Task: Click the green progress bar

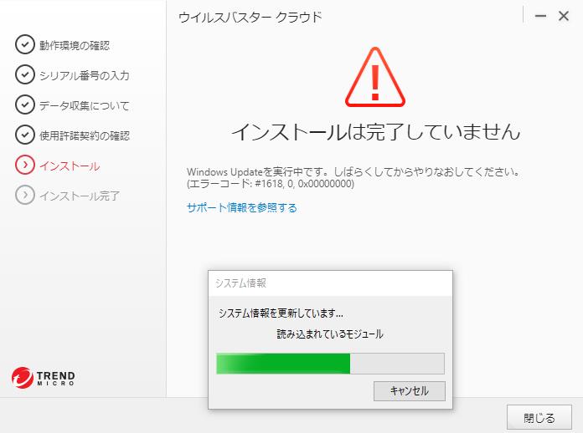Action: 330,364
